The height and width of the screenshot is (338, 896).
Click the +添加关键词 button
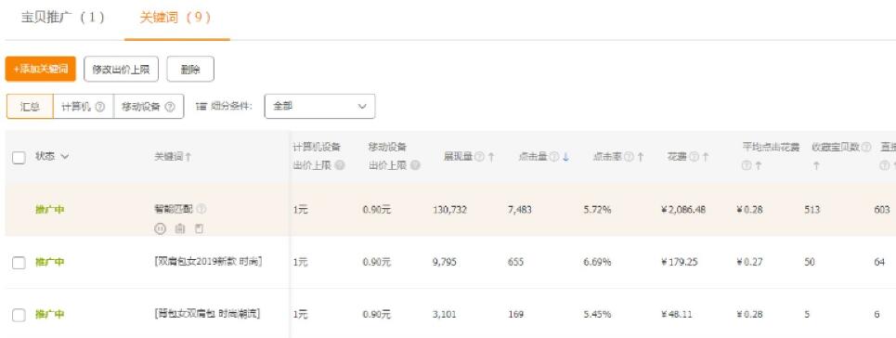41,70
